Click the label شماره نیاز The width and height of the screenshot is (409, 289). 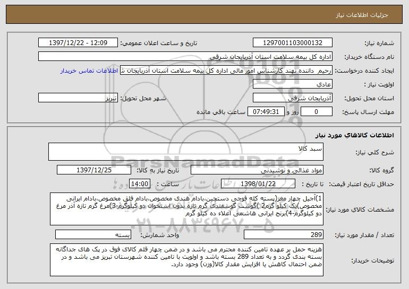pos(379,43)
